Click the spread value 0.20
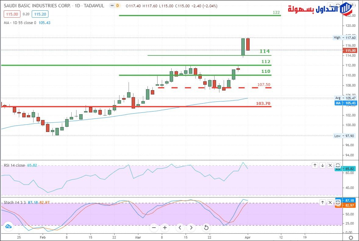The width and height of the screenshot is (359, 241). (x=26, y=14)
